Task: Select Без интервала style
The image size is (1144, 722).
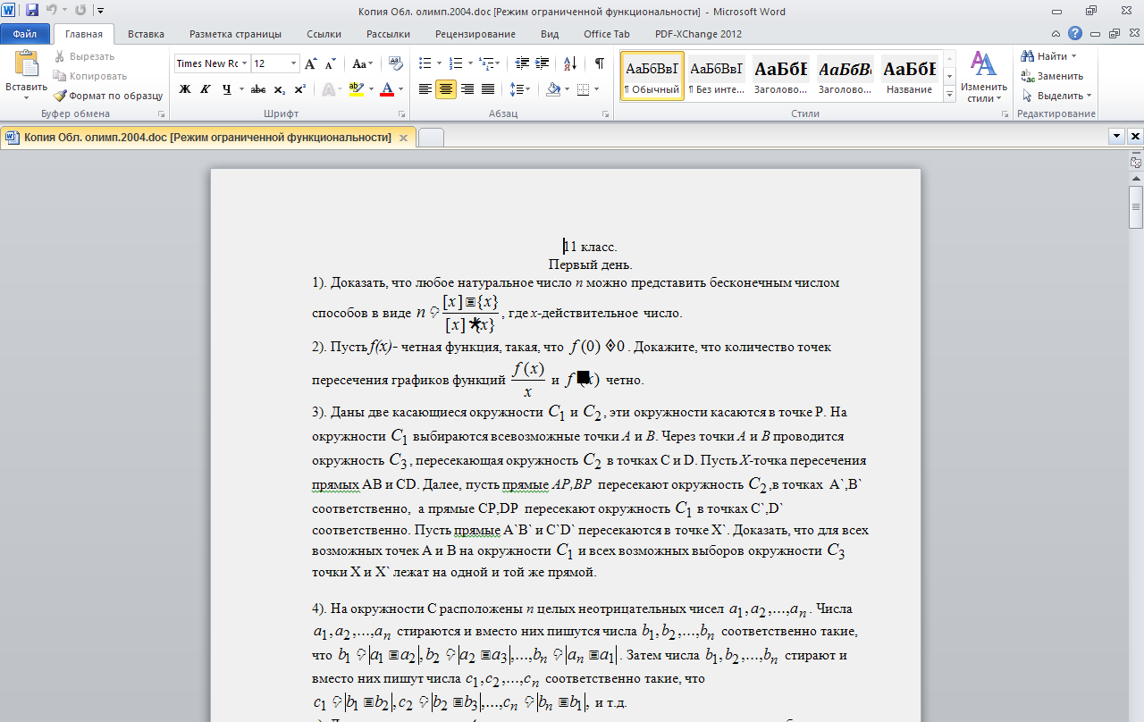Action: (717, 76)
